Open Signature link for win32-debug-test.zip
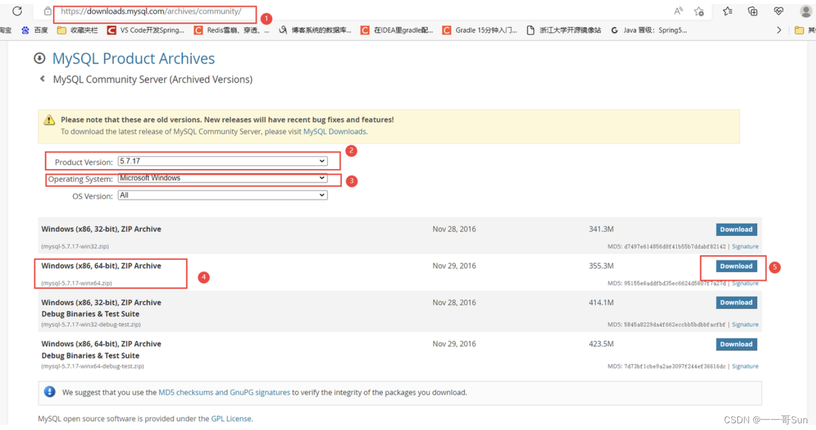816x430 pixels. point(745,324)
